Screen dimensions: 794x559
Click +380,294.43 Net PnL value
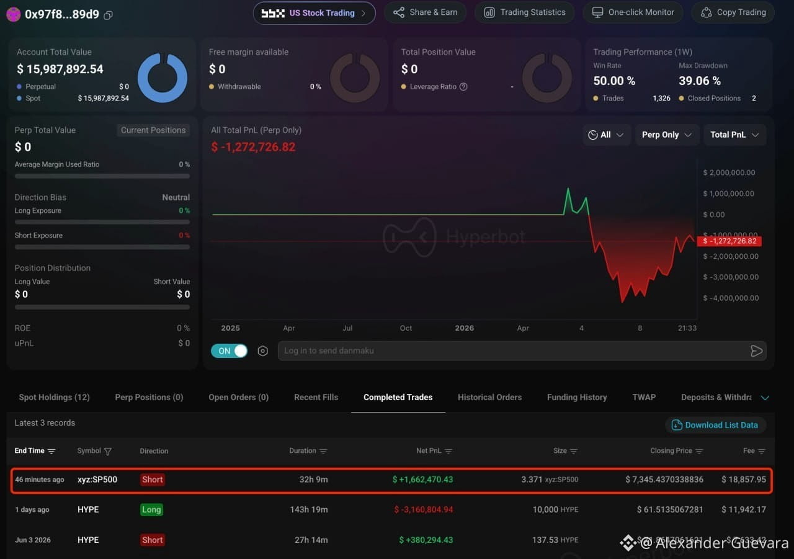point(426,540)
